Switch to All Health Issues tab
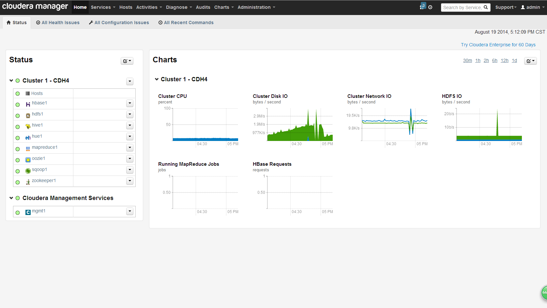 pyautogui.click(x=58, y=23)
